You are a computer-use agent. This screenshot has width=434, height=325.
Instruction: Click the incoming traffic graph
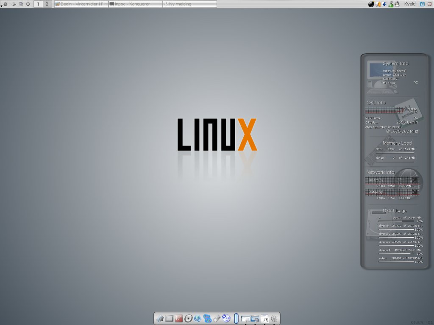392,180
